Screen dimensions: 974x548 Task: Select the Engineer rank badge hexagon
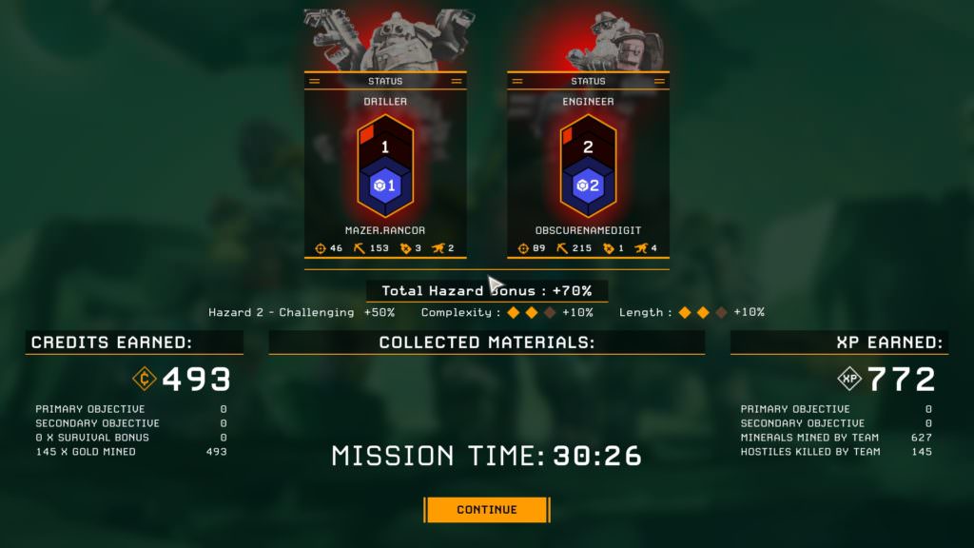coord(588,166)
